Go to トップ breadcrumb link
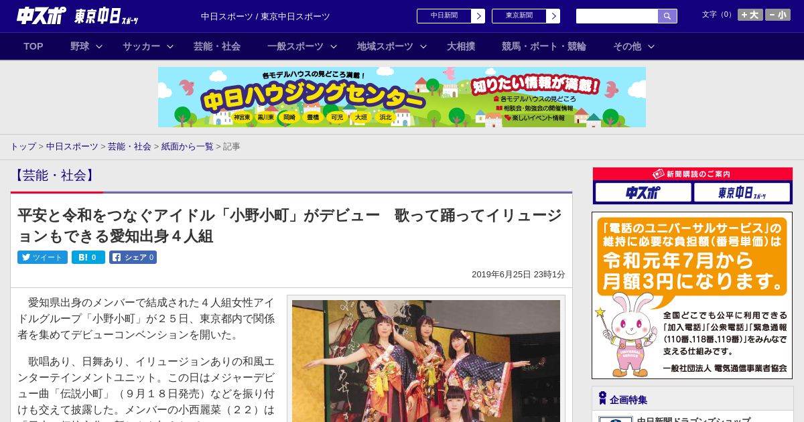Viewport: 804px width, 422px height. pos(23,147)
